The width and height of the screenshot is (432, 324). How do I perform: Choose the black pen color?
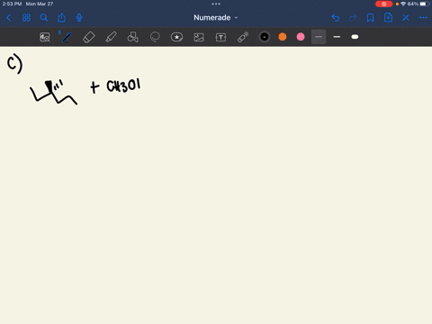tap(265, 37)
